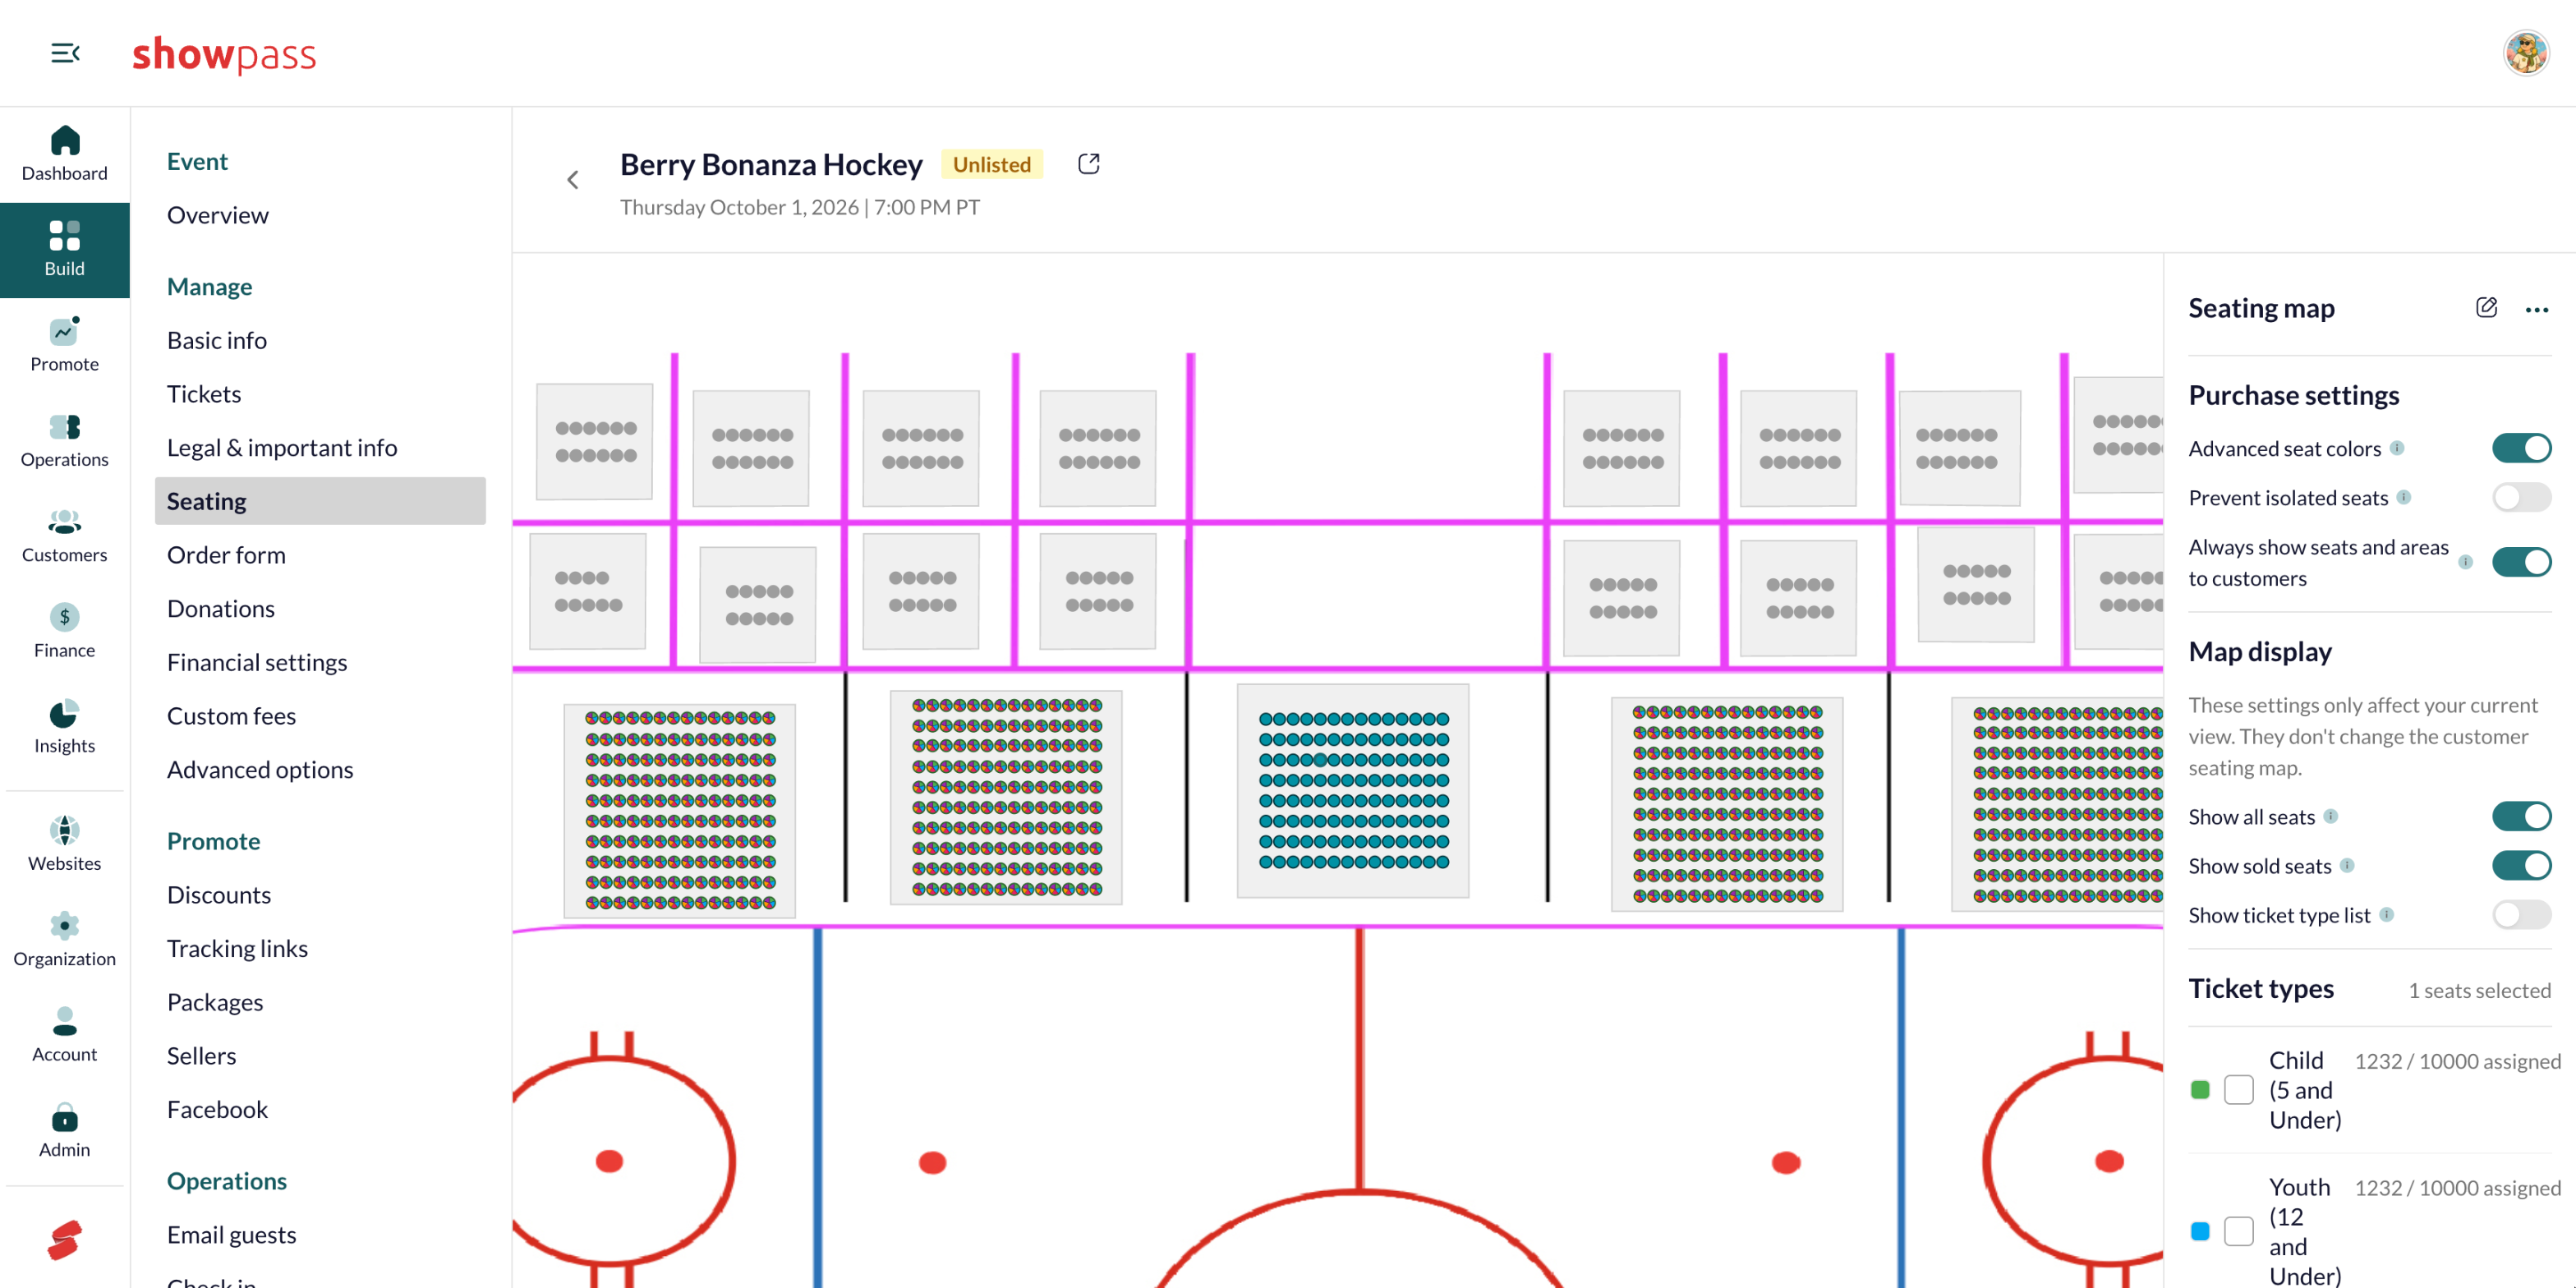Click the Showpass logo
The width and height of the screenshot is (2576, 1288).
point(224,54)
